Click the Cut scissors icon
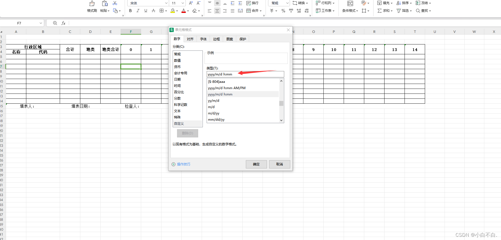Image resolution: width=501 pixels, height=240 pixels. (x=115, y=3)
